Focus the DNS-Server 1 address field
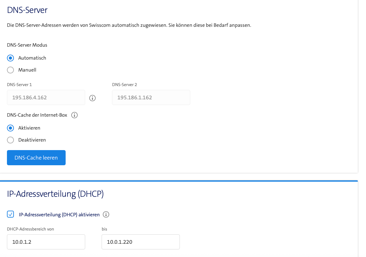 [x=46, y=97]
